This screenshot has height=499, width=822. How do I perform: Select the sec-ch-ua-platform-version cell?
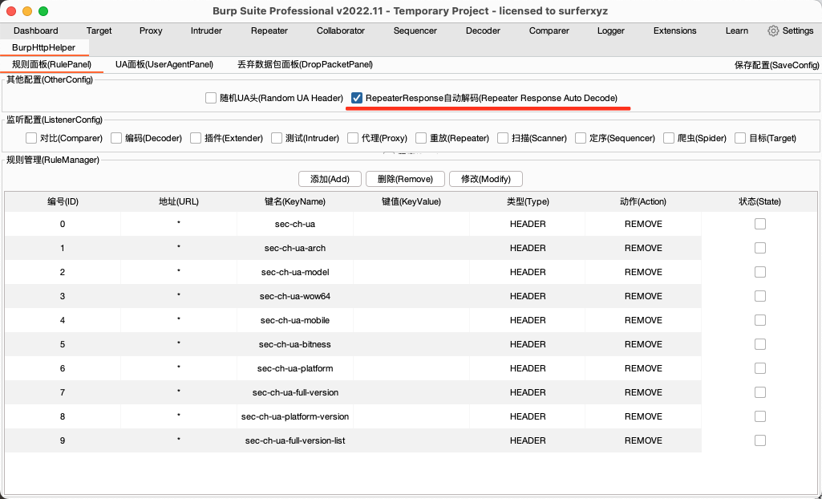click(x=295, y=416)
